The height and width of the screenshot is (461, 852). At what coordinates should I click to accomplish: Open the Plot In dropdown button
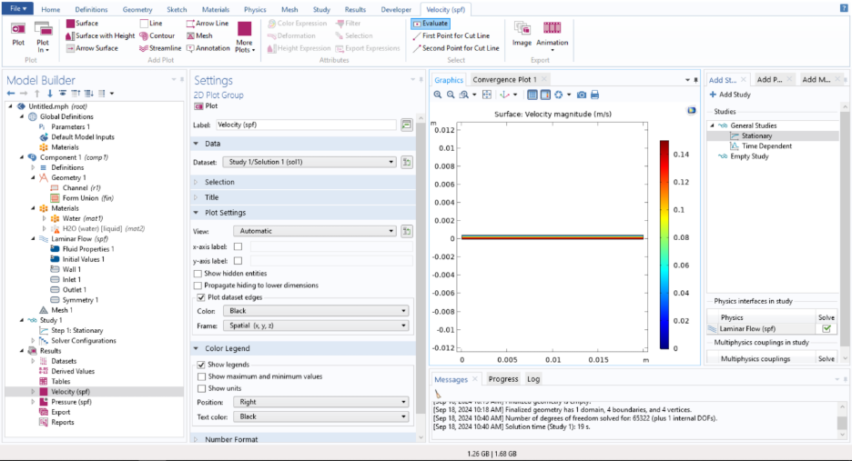(43, 38)
